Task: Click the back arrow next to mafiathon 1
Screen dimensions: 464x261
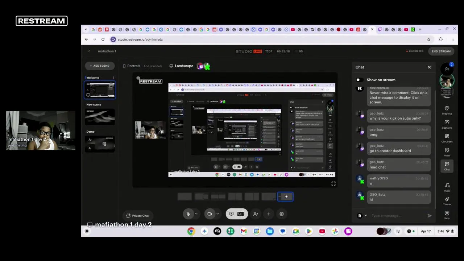Action: coord(89,51)
